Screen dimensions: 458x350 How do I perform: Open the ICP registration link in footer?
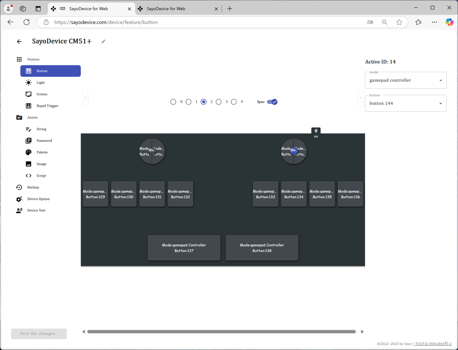pyautogui.click(x=433, y=344)
